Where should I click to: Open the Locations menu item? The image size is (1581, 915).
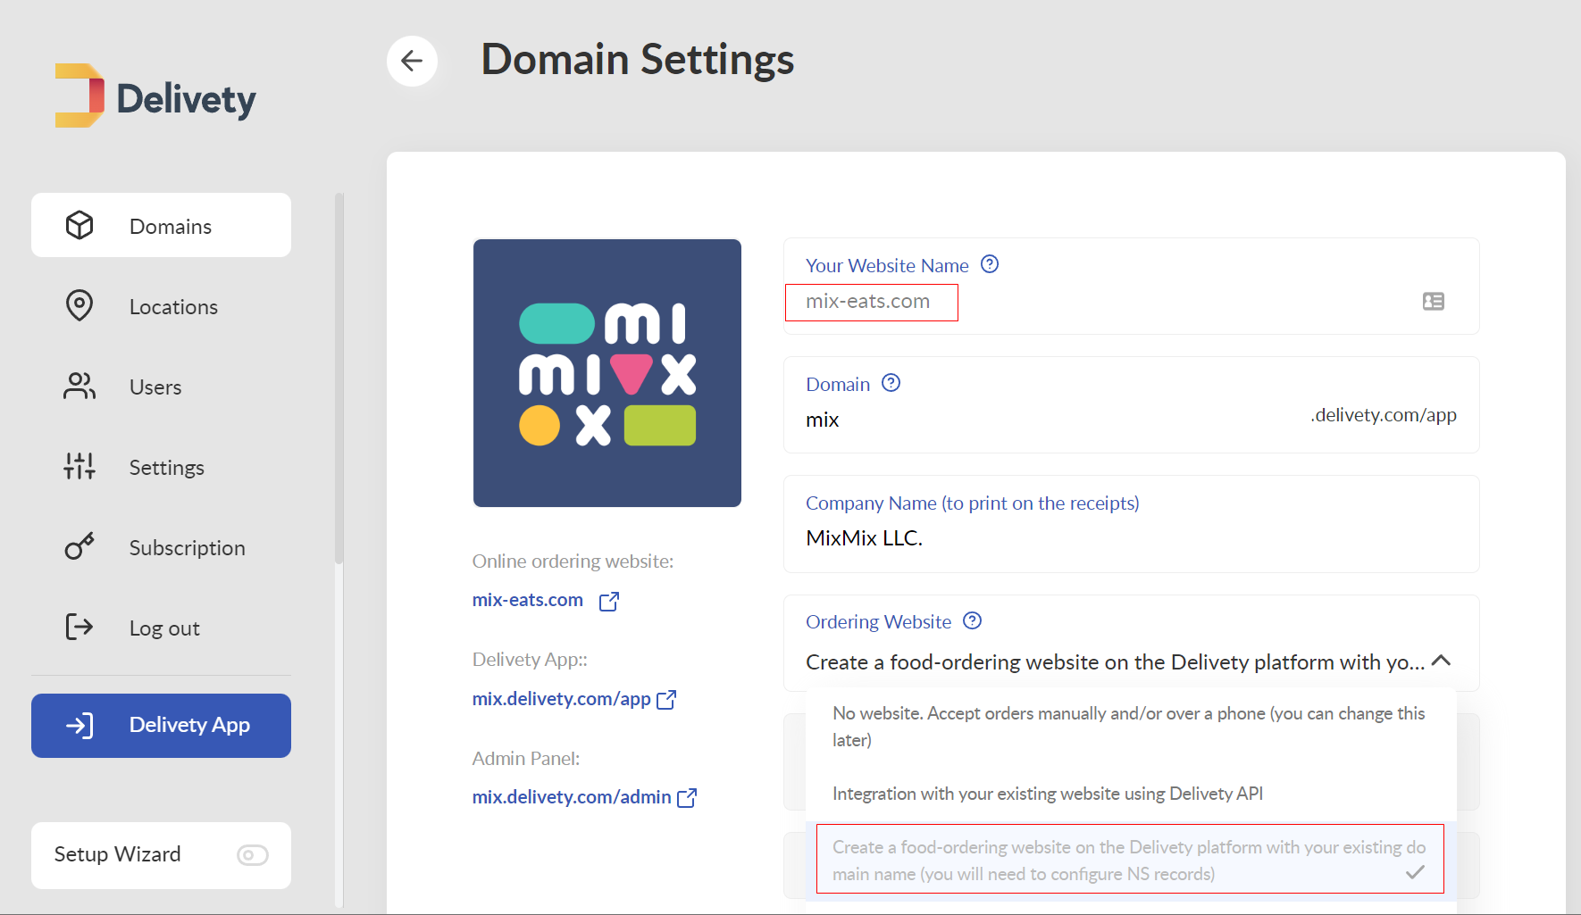pos(161,306)
